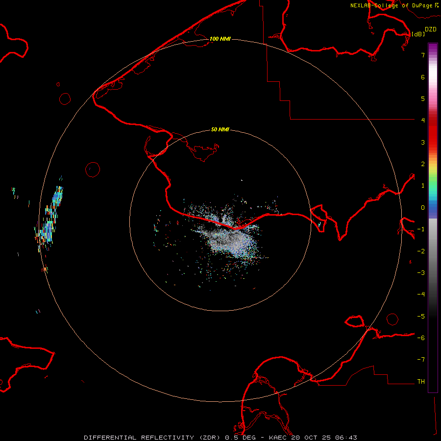Image resolution: width=441 pixels, height=441 pixels.
Task: Click the -7 value on the color scale
Action: pyautogui.click(x=421, y=360)
